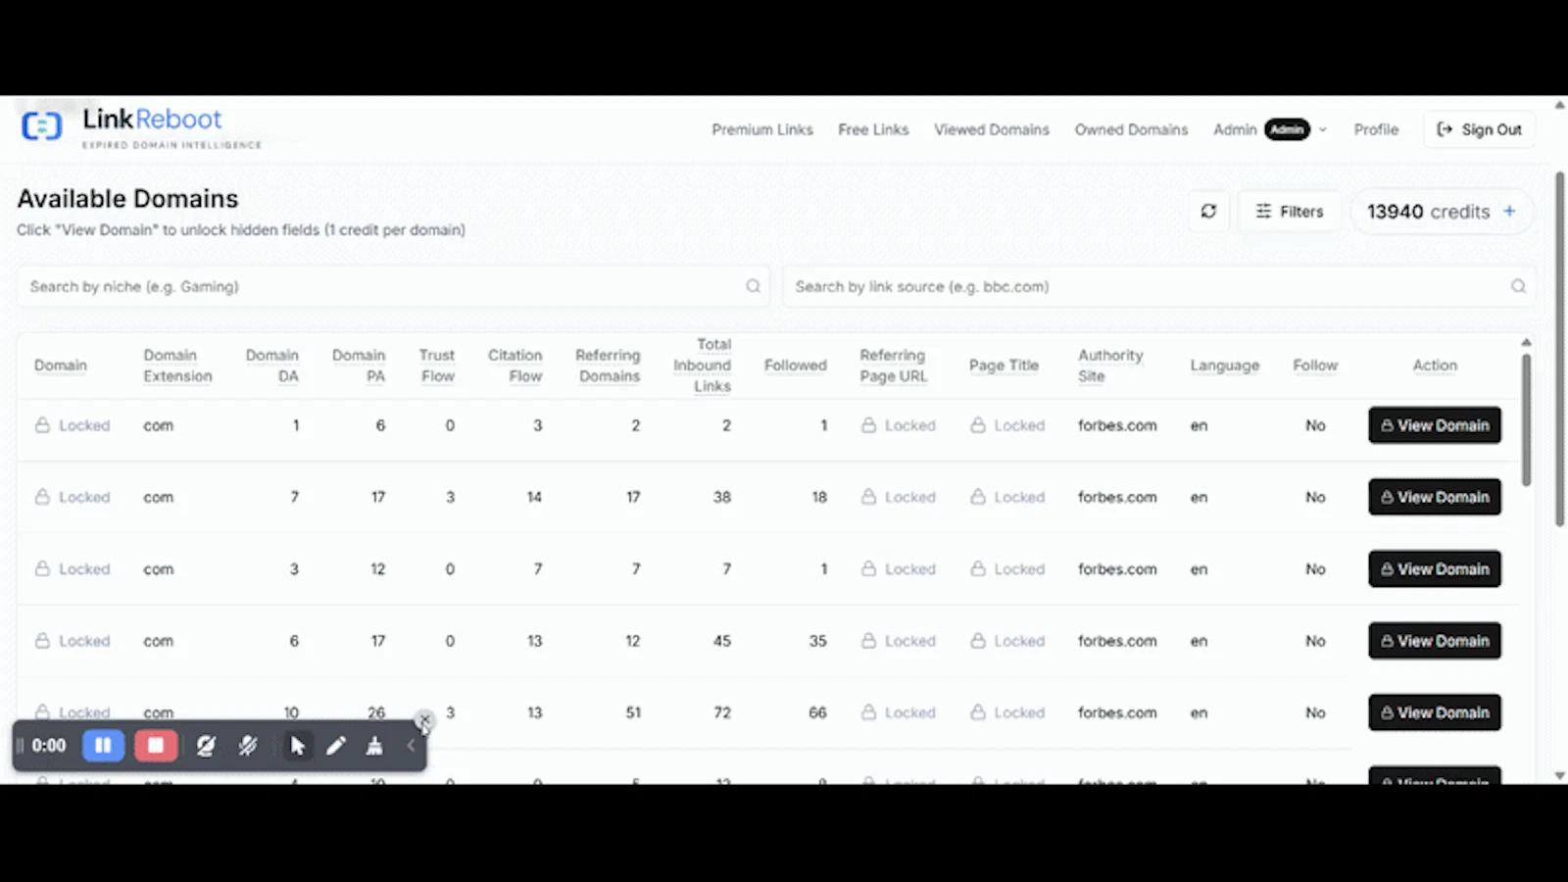Screen dimensions: 1568x882
Task: Click locked Referring Page URL icon in DA 7 row
Action: (868, 497)
